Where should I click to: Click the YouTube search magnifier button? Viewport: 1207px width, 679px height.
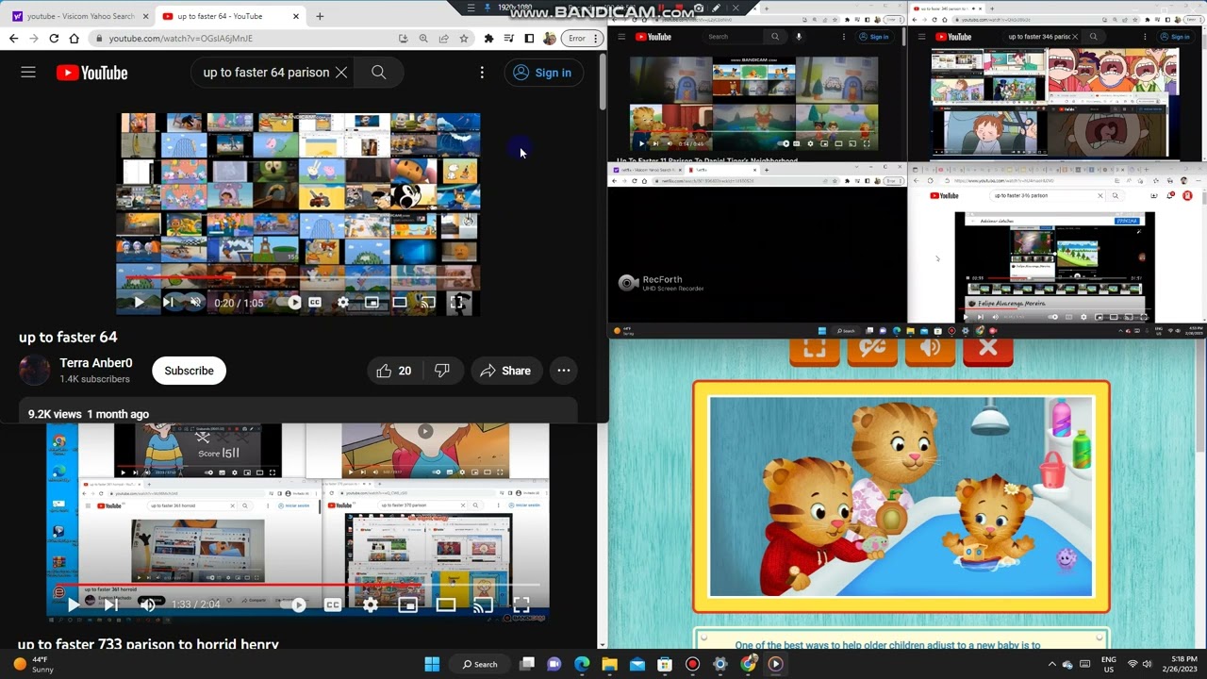[x=378, y=73]
